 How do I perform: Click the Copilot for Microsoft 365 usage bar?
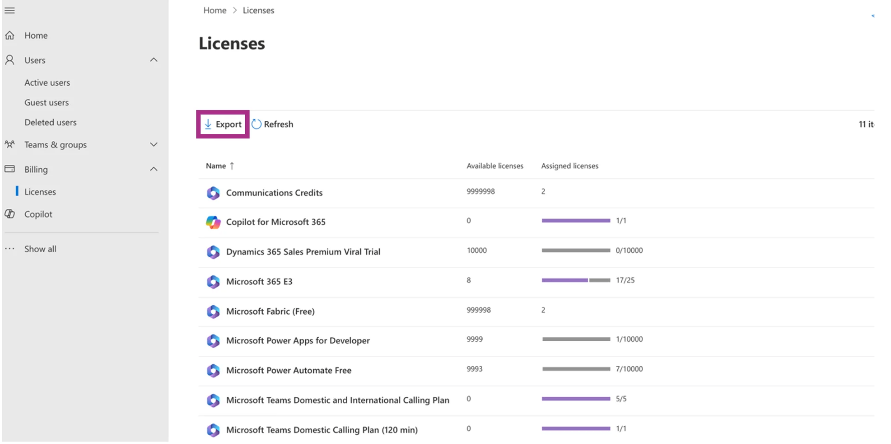tap(576, 220)
